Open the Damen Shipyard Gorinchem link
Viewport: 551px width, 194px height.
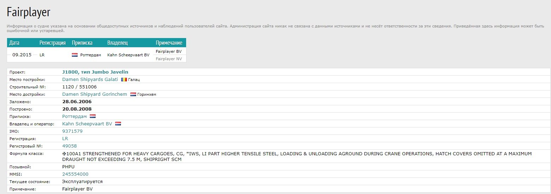(94, 94)
